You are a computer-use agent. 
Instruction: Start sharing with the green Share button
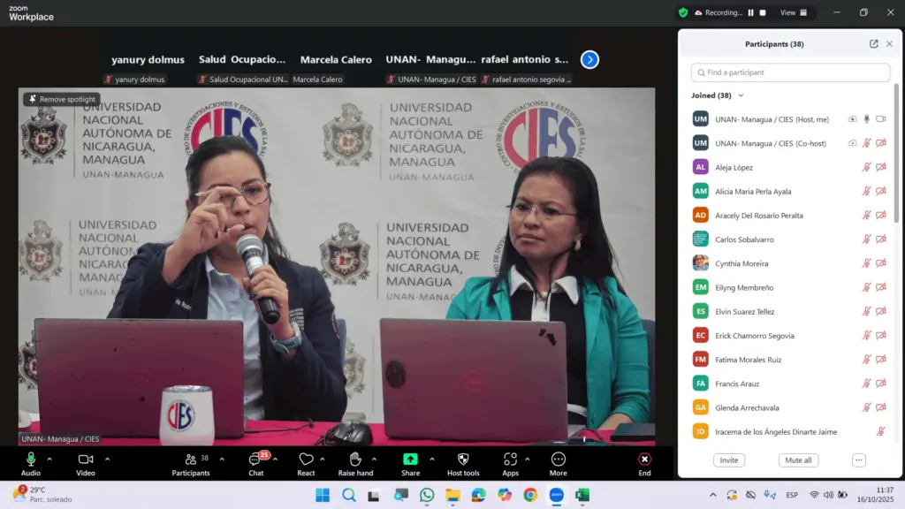pyautogui.click(x=410, y=460)
